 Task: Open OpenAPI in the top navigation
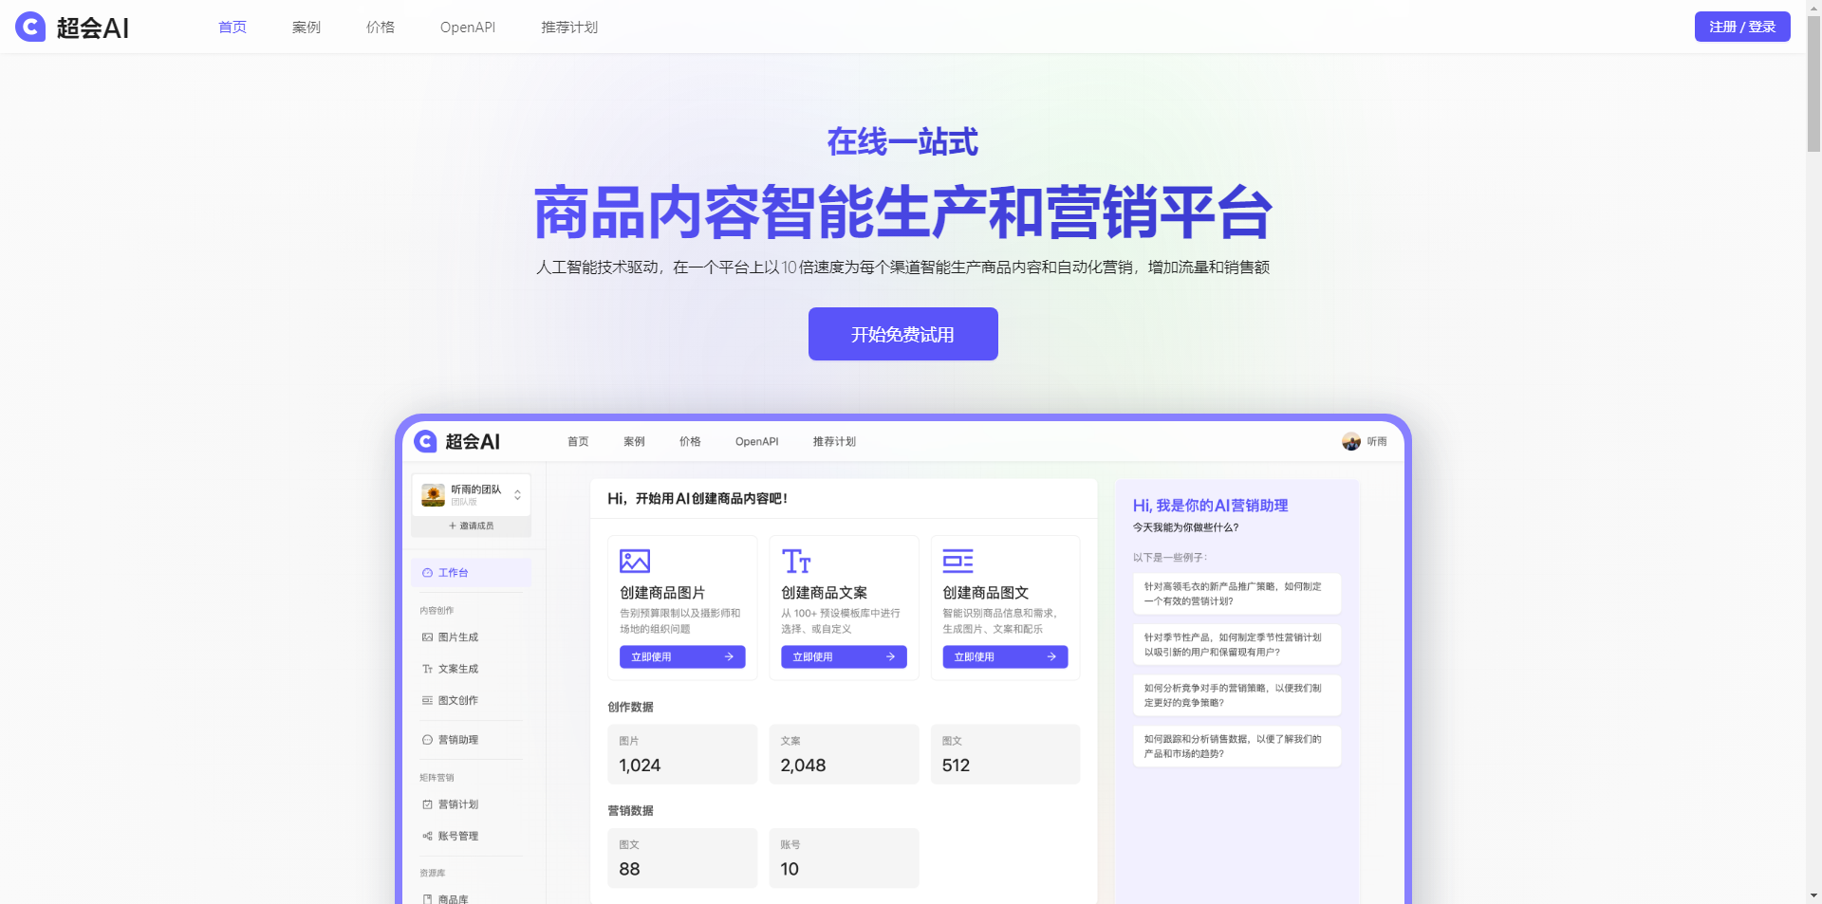[468, 28]
